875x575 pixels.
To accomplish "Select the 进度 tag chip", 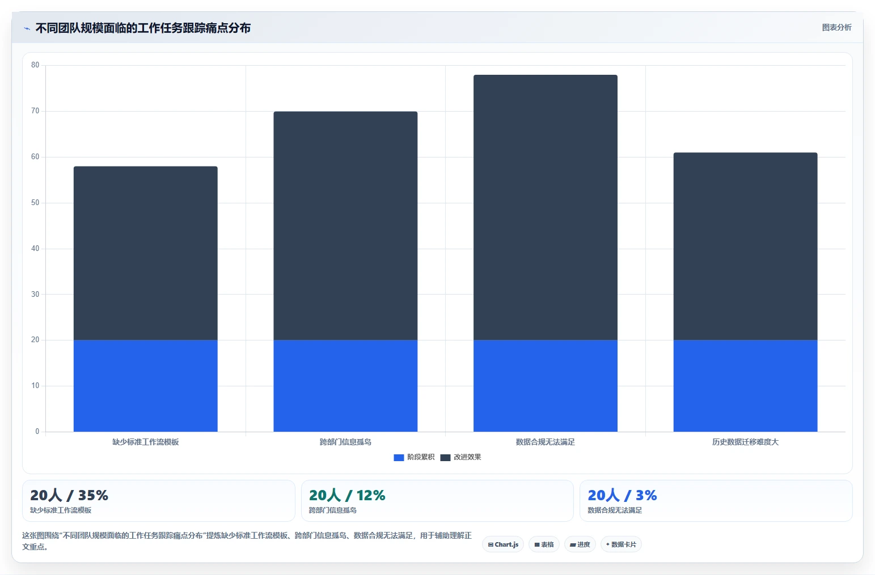I will [580, 544].
